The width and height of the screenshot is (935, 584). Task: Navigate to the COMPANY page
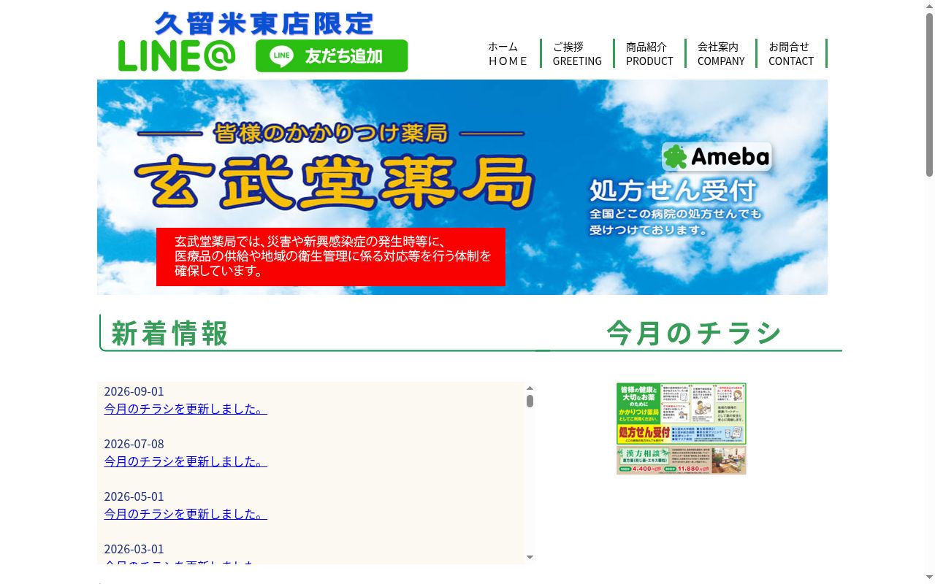[x=721, y=53]
